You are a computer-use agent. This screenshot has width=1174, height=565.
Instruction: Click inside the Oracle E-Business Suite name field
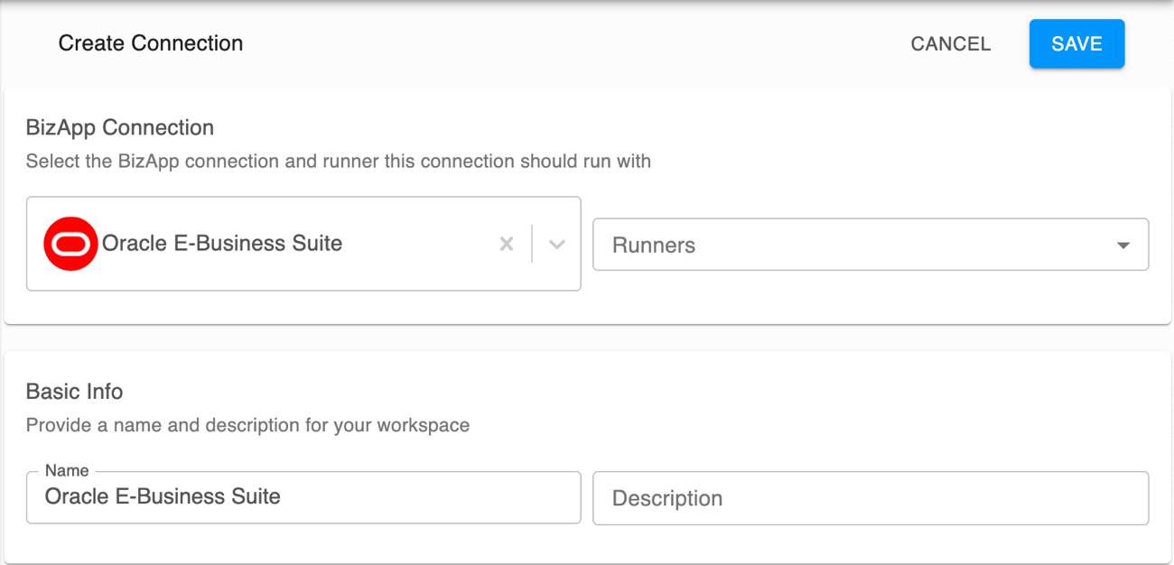pyautogui.click(x=303, y=497)
